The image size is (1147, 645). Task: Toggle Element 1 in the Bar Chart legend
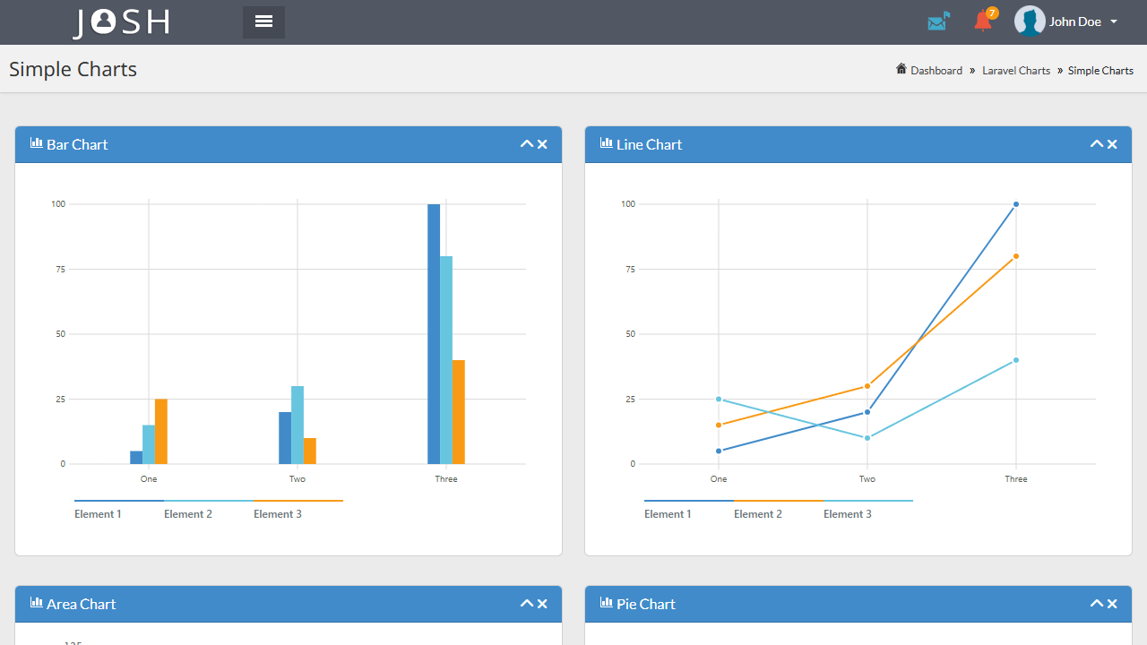[98, 514]
